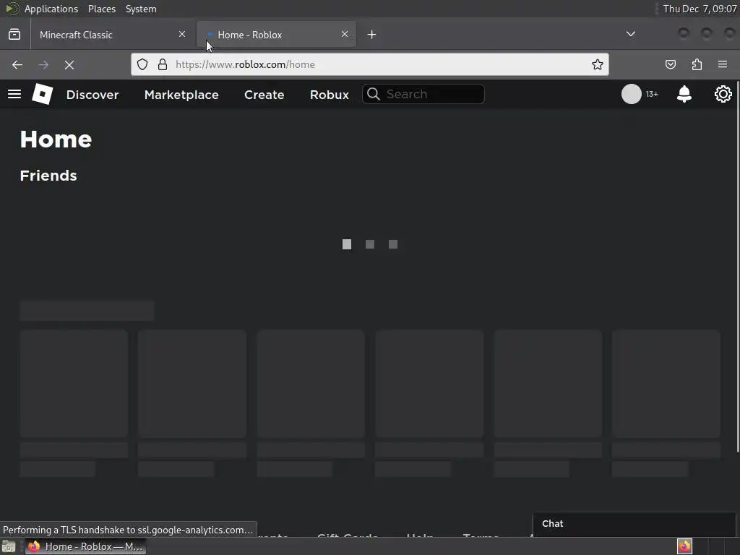Click the user avatar circle
The height and width of the screenshot is (555, 740).
631,94
